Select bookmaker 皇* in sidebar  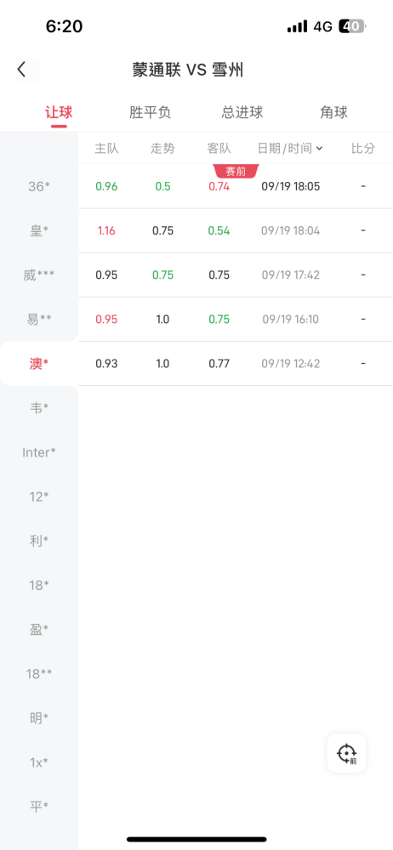[x=39, y=231]
